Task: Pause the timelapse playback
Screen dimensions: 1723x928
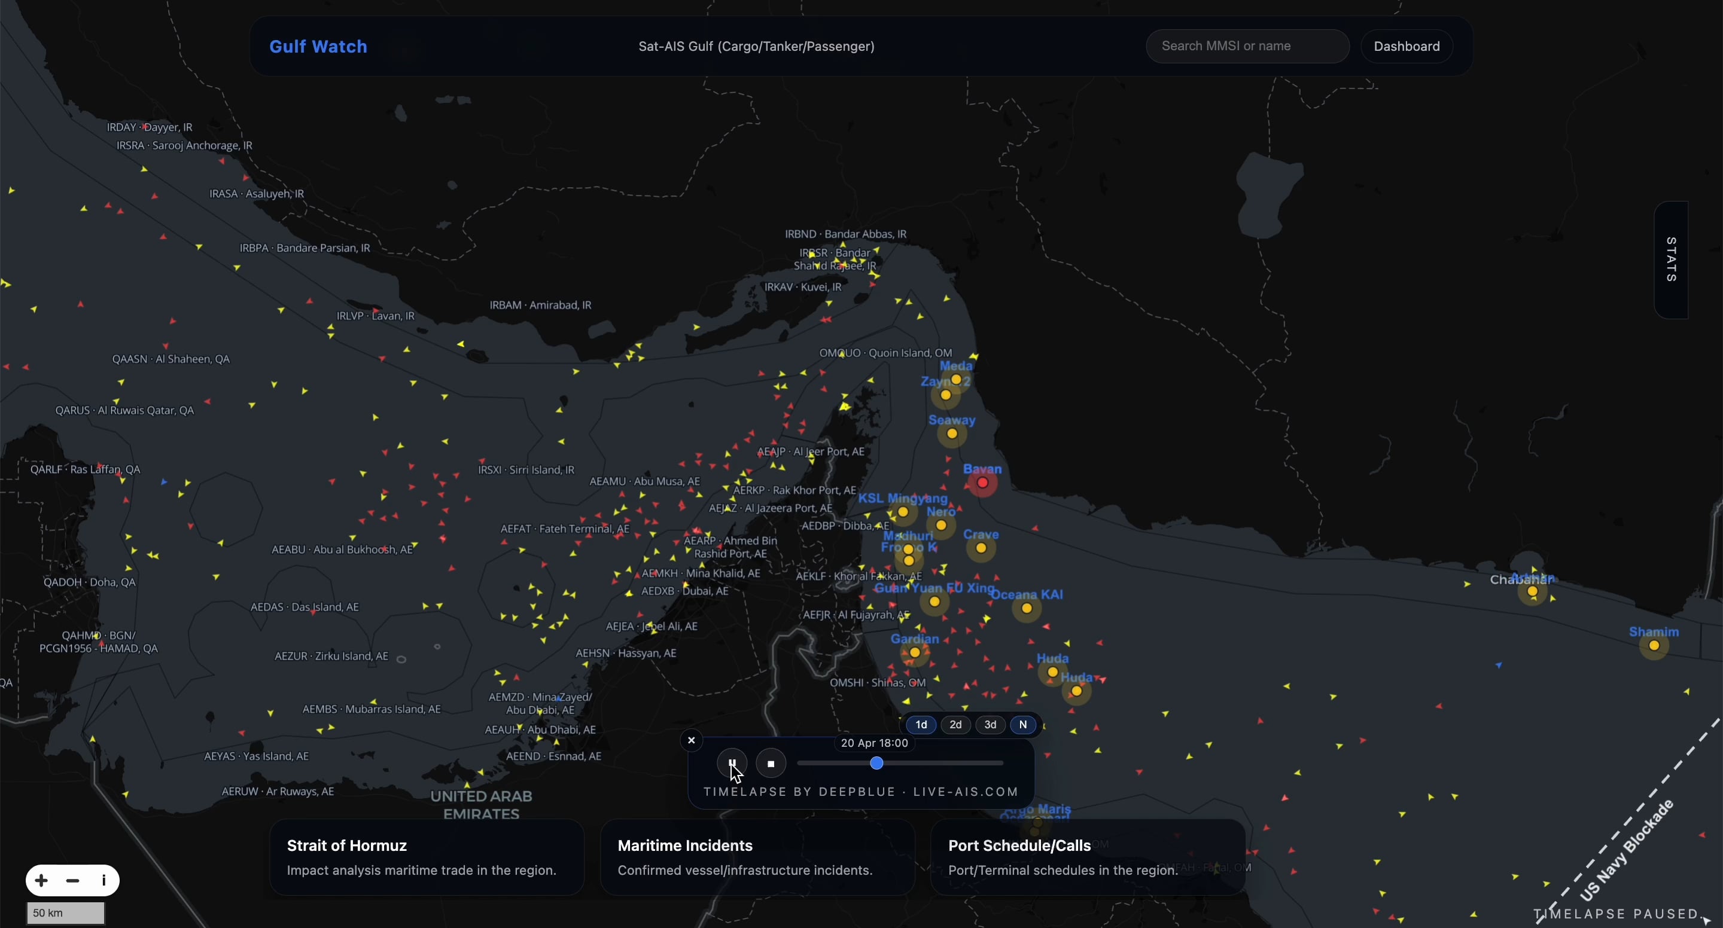Action: click(732, 763)
